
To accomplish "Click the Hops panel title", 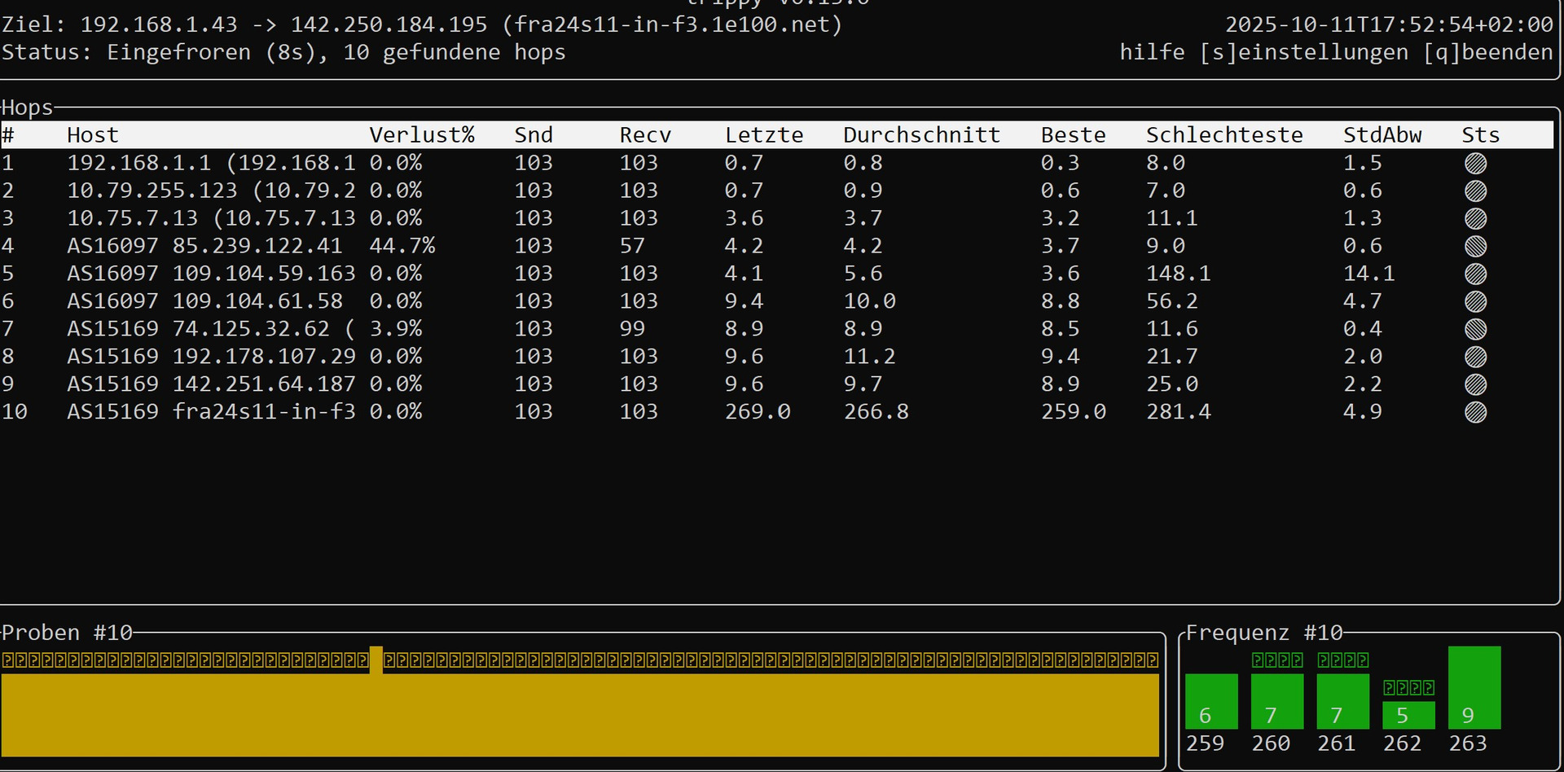I will [27, 107].
